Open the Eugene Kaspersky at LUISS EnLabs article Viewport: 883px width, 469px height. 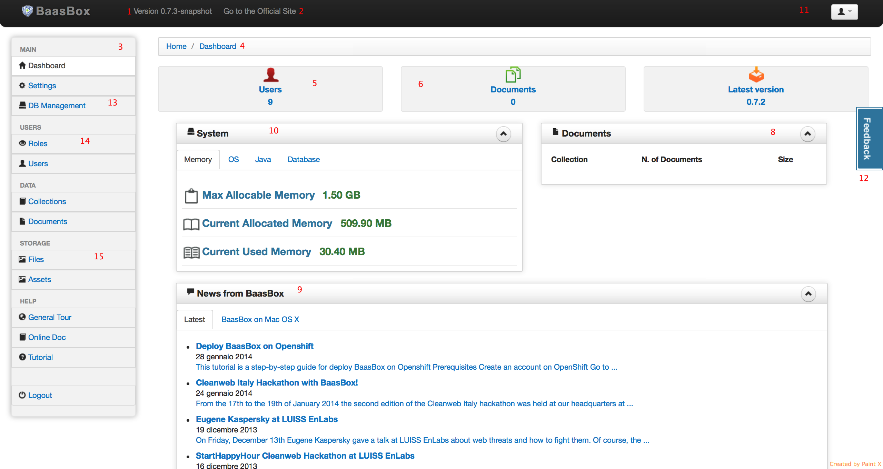267,419
